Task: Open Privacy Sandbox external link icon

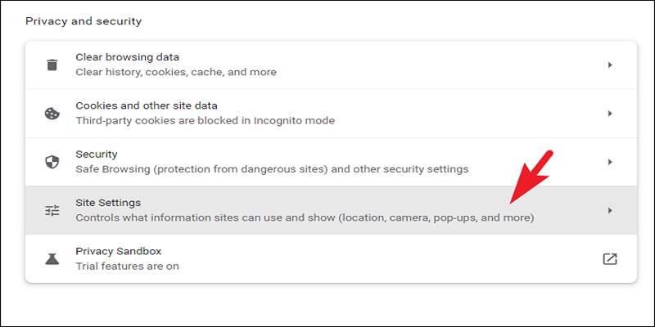Action: pyautogui.click(x=609, y=258)
